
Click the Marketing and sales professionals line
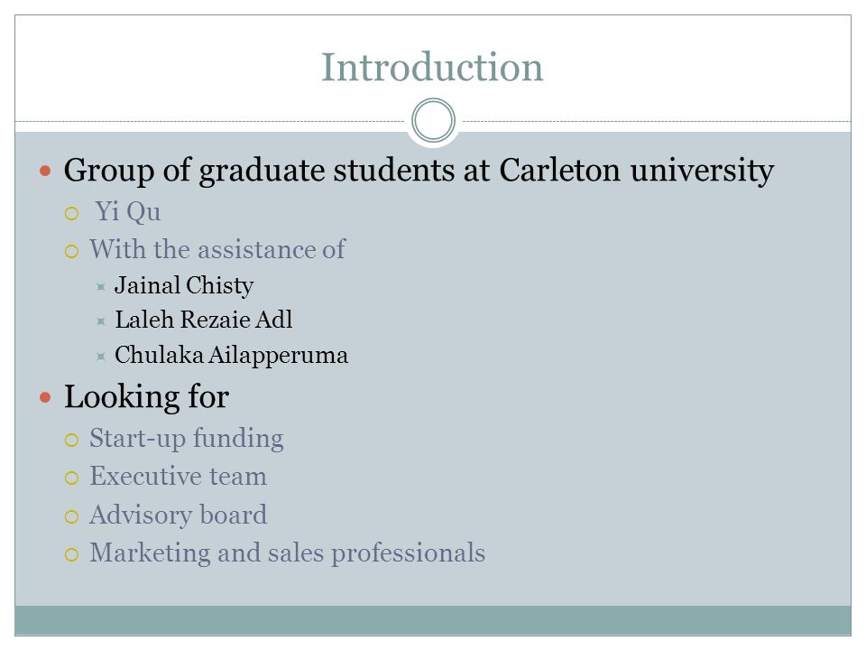287,553
